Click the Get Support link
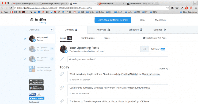This screenshot has height=104, width=198. 34,102
